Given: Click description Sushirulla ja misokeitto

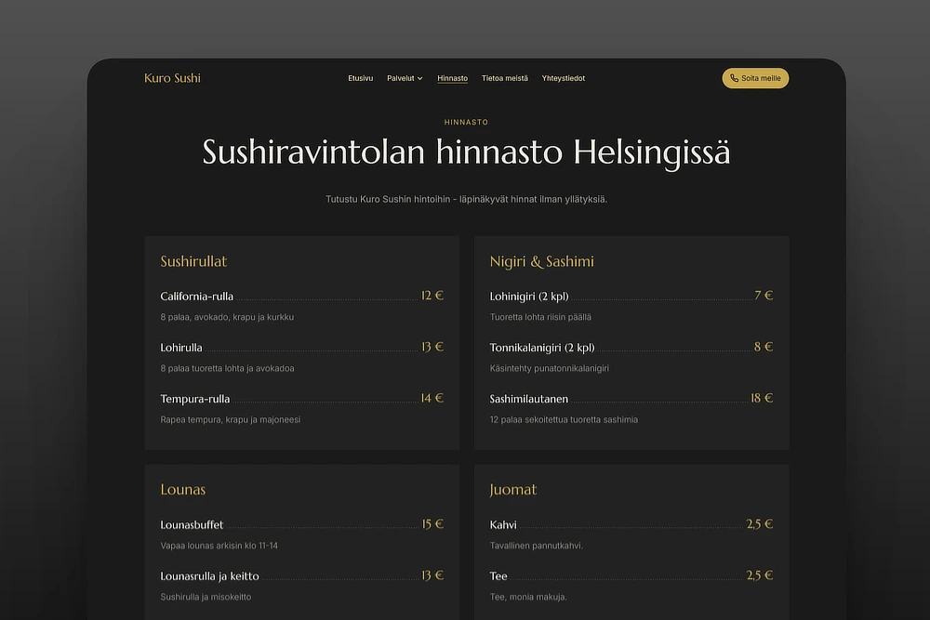Looking at the screenshot, I should pyautogui.click(x=206, y=597).
